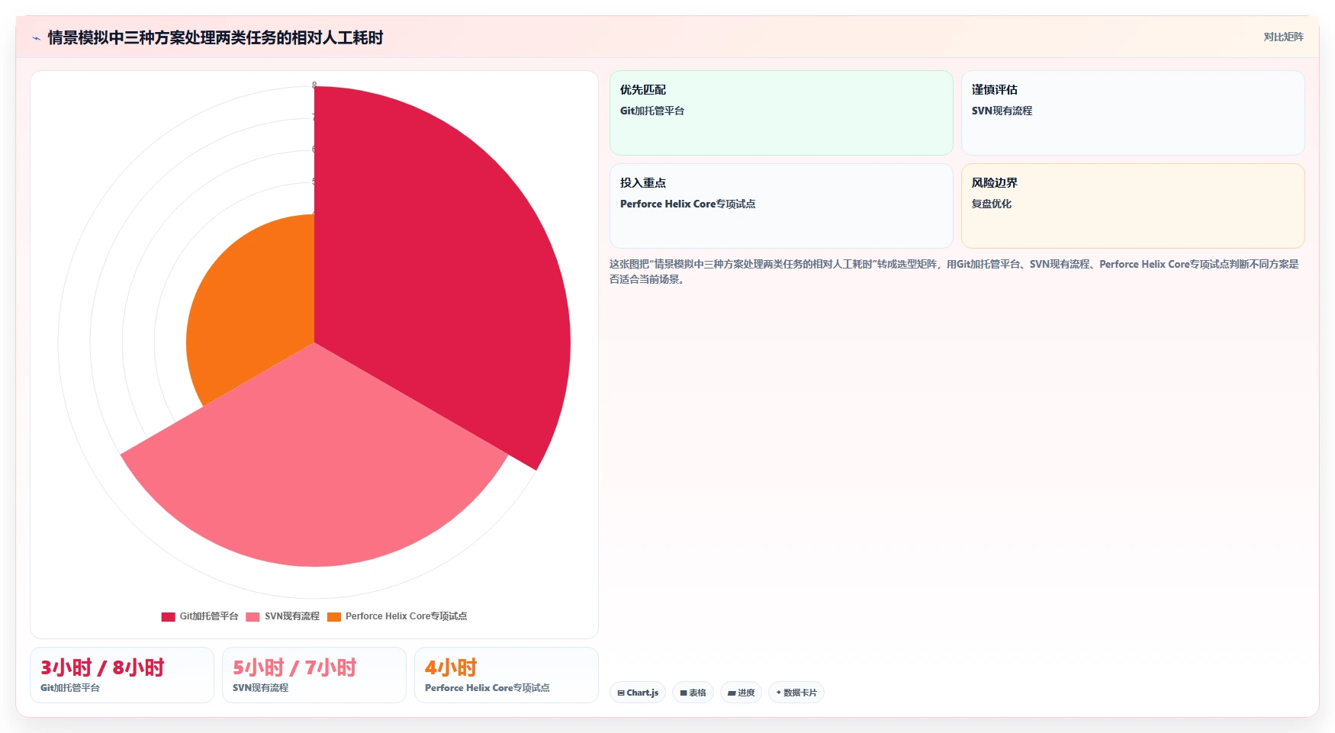
Task: Toggle SVN现有流程 legend swatch
Action: 253,616
